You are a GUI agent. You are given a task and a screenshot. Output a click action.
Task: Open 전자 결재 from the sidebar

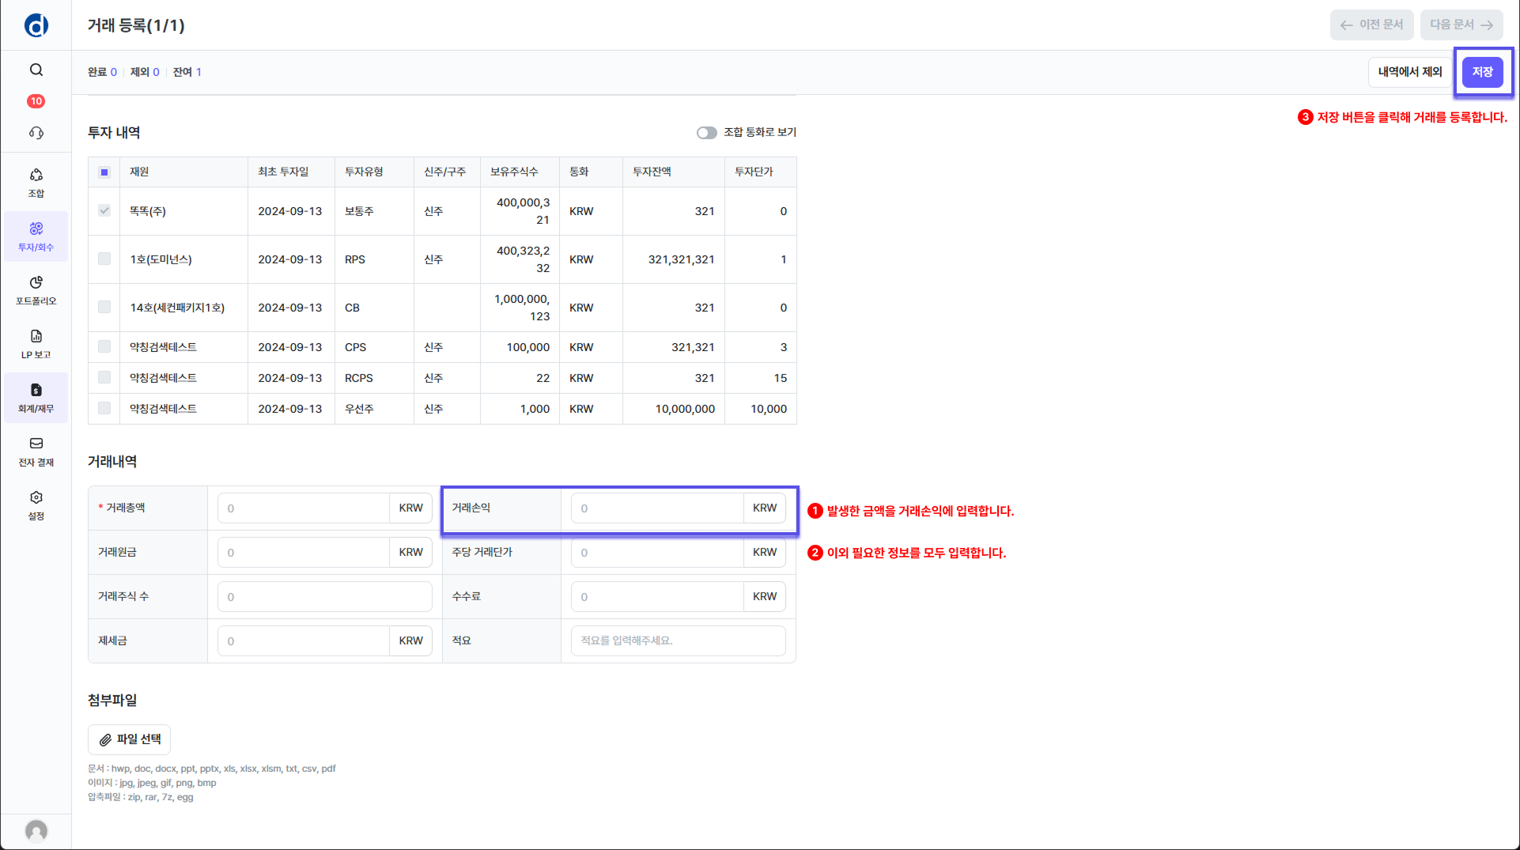point(36,451)
